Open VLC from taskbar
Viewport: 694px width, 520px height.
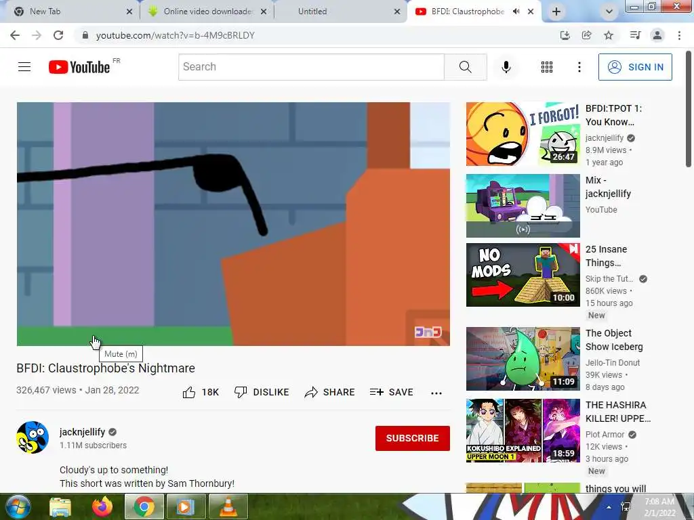(228, 506)
